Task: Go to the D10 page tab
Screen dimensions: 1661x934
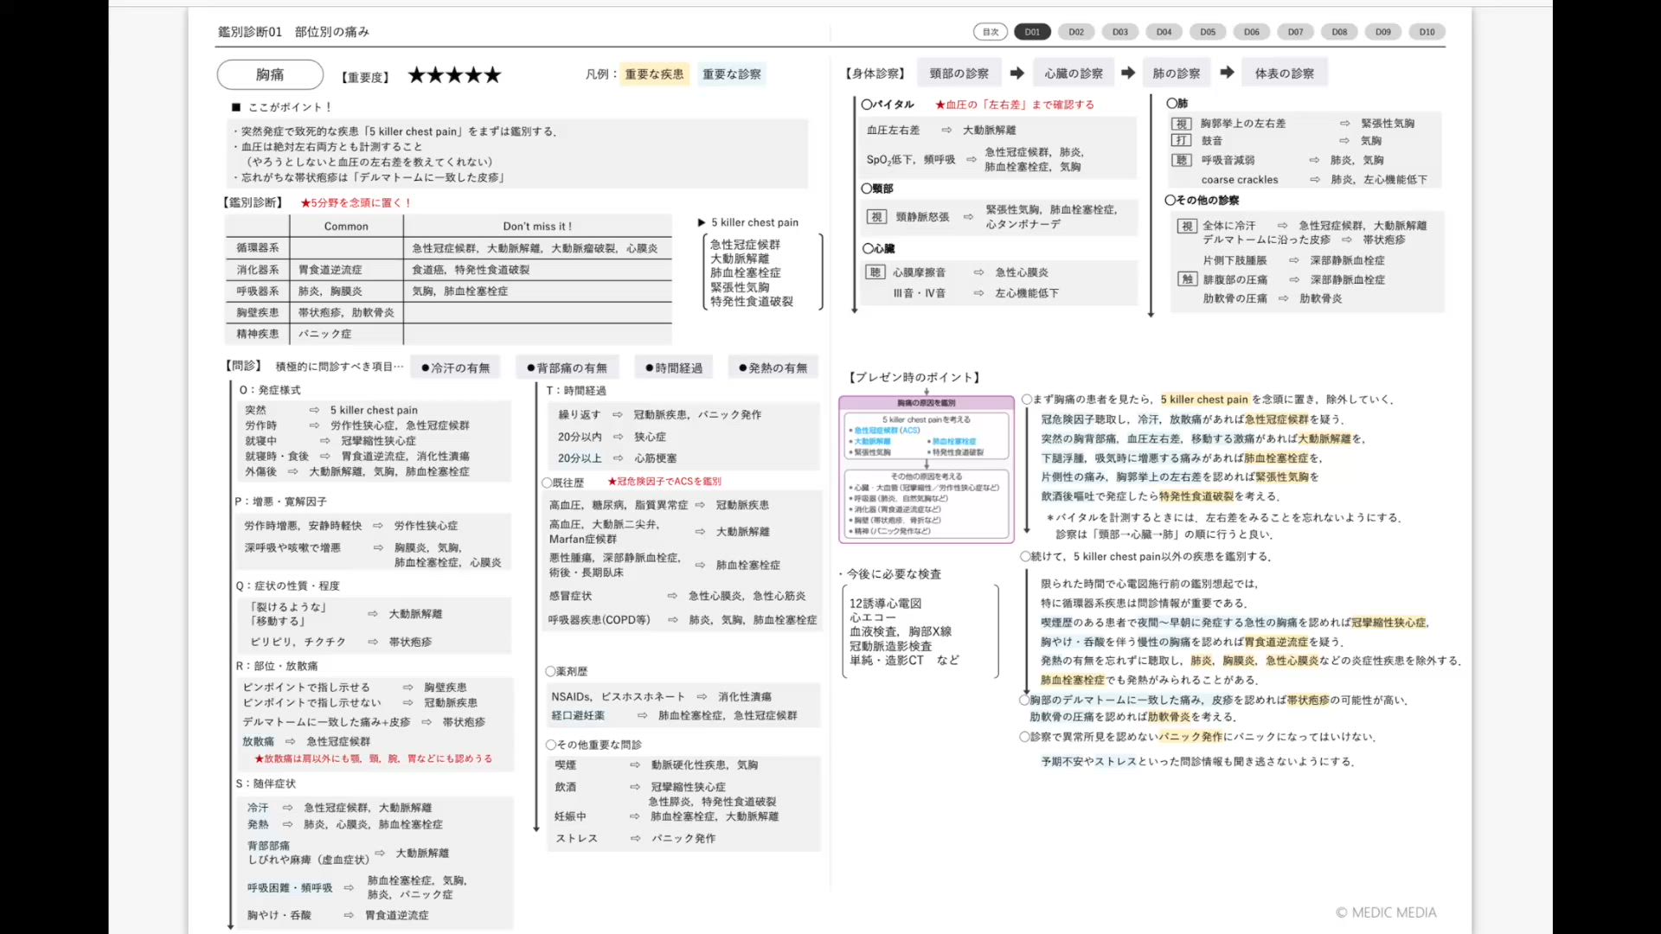Action: point(1427,32)
